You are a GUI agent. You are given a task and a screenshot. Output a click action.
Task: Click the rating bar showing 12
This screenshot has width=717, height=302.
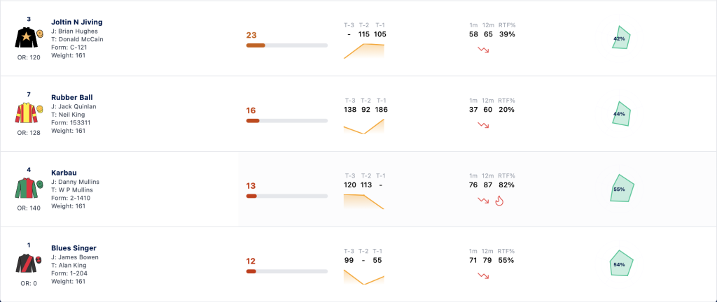tap(286, 271)
